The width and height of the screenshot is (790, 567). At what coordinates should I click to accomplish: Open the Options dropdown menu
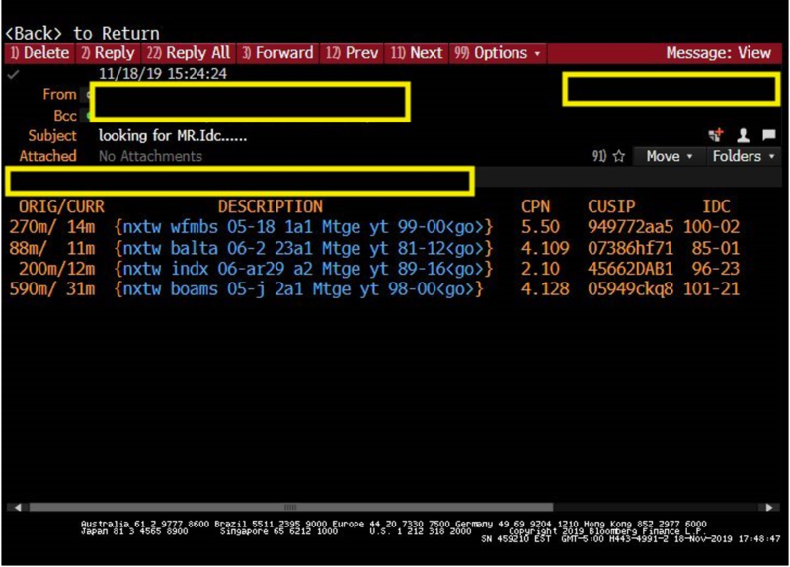(498, 53)
